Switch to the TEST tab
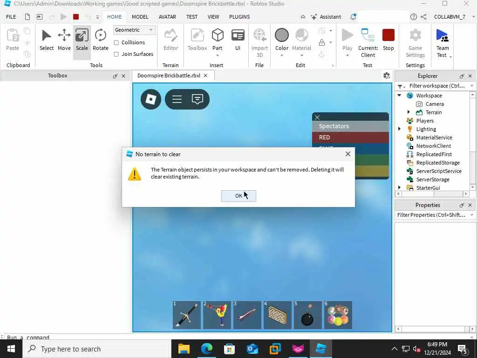477x358 pixels. (x=192, y=17)
